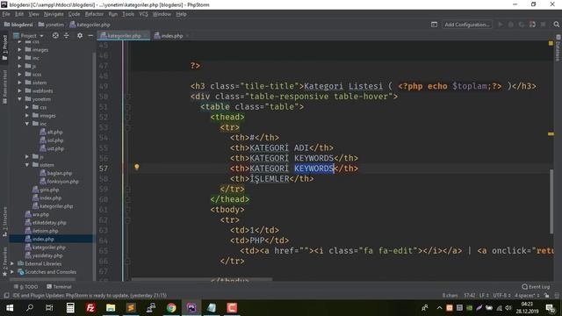
Task: Collapse the sistem folder under yonetim
Action: click(x=27, y=165)
